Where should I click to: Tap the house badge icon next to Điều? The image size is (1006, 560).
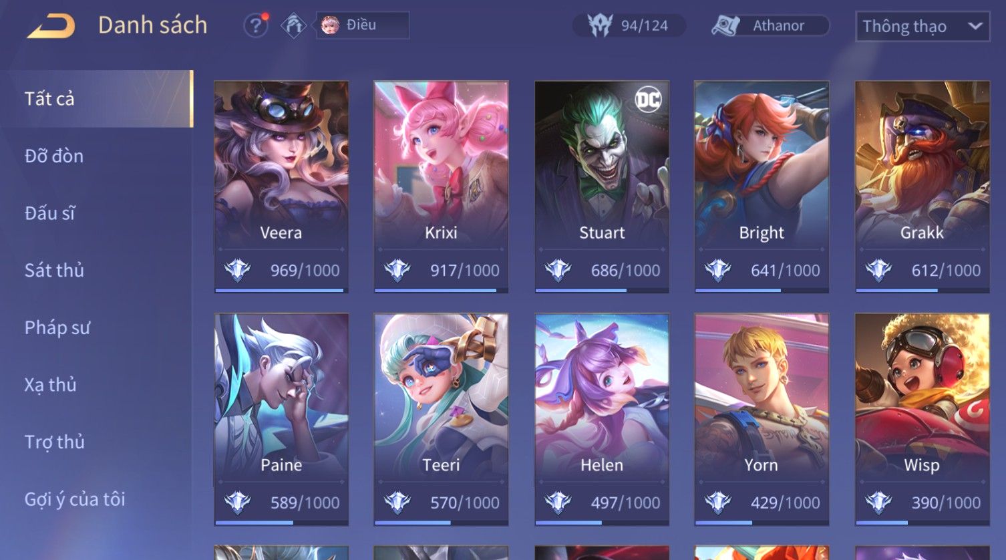click(293, 25)
